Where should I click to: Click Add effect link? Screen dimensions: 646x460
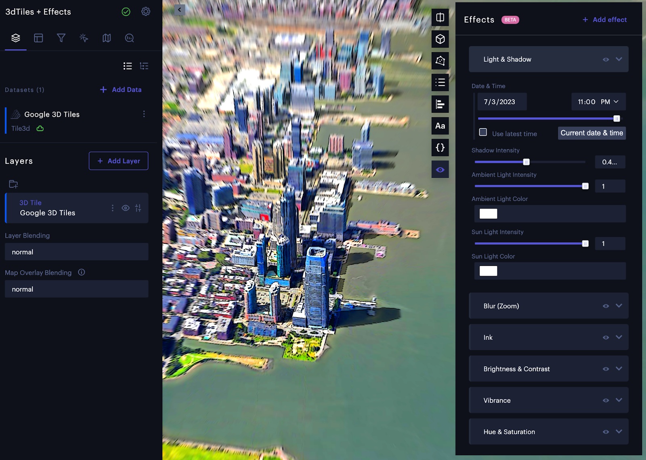tap(604, 20)
